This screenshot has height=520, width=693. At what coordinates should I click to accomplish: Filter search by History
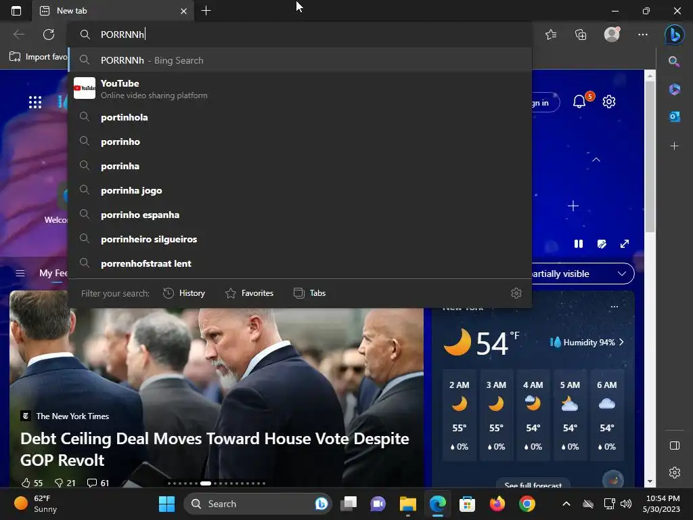click(x=184, y=293)
